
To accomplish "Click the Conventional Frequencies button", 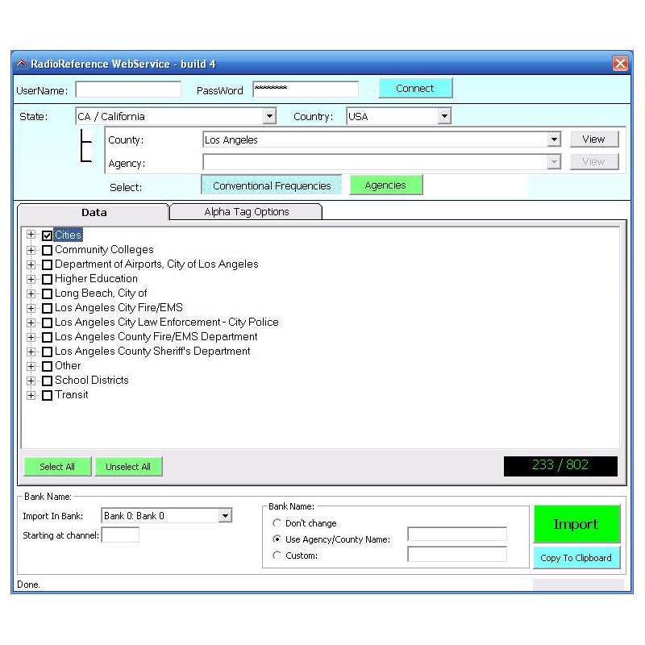I will click(271, 185).
